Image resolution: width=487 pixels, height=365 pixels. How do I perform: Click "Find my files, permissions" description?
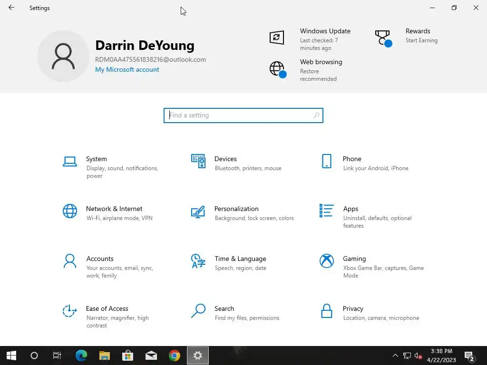click(247, 318)
